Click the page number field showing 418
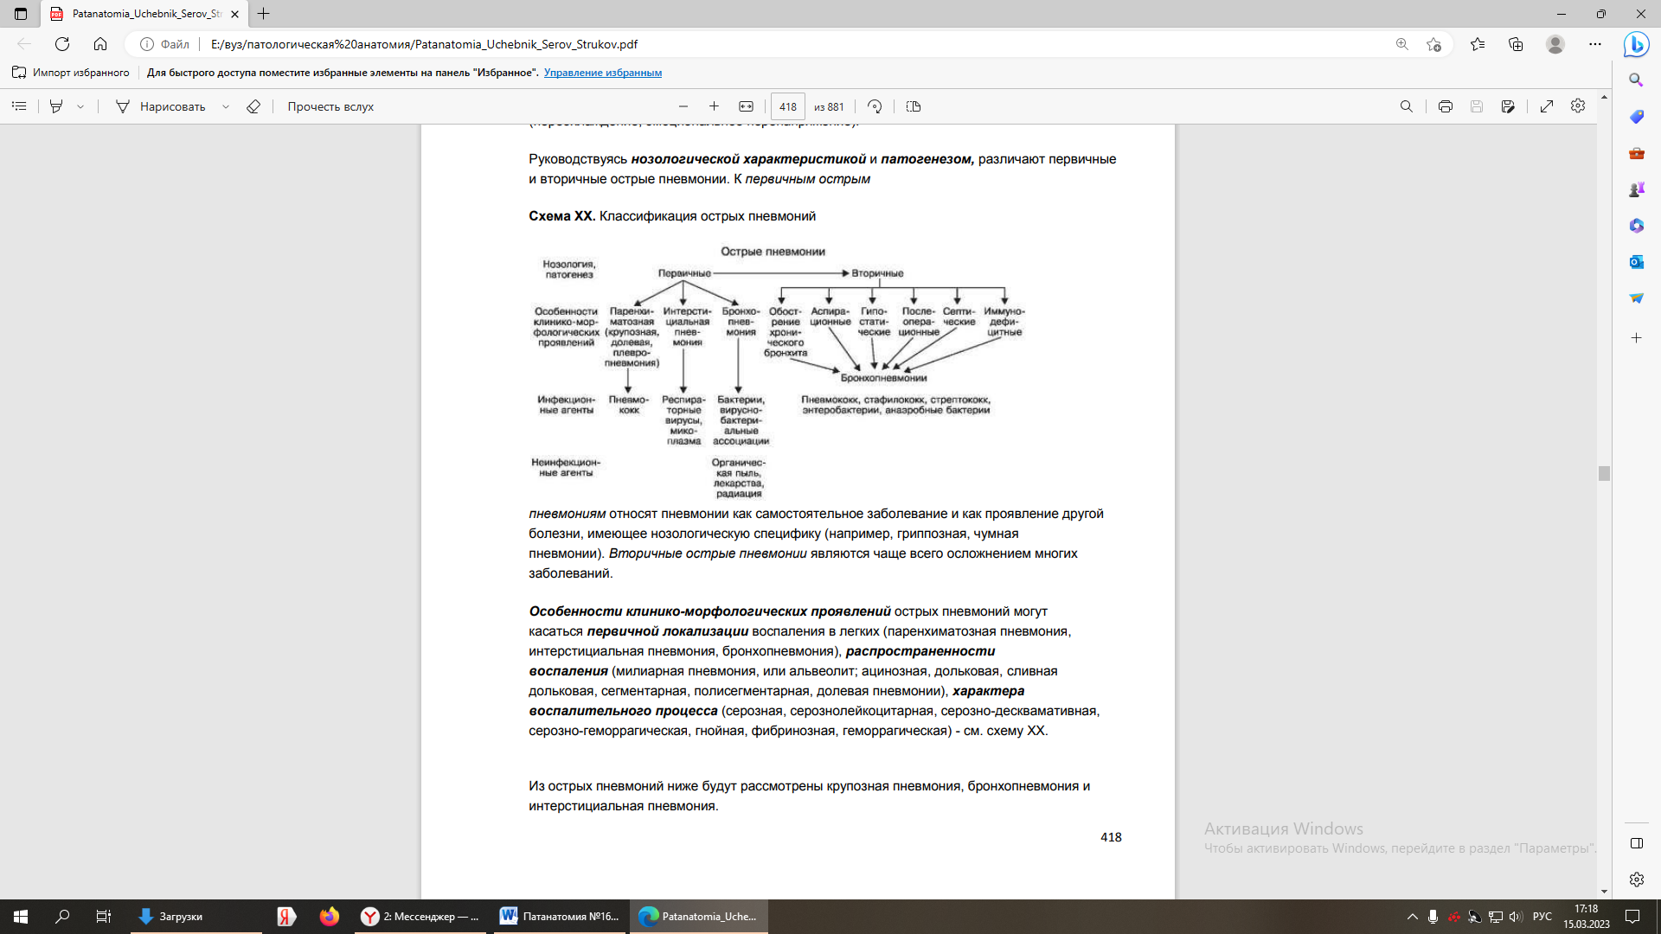Screen dimensions: 1661x934 tap(788, 106)
